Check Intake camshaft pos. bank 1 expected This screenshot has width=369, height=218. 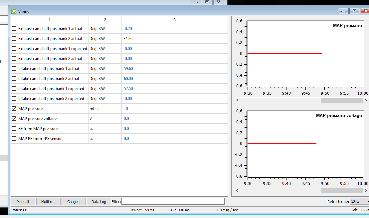14,89
